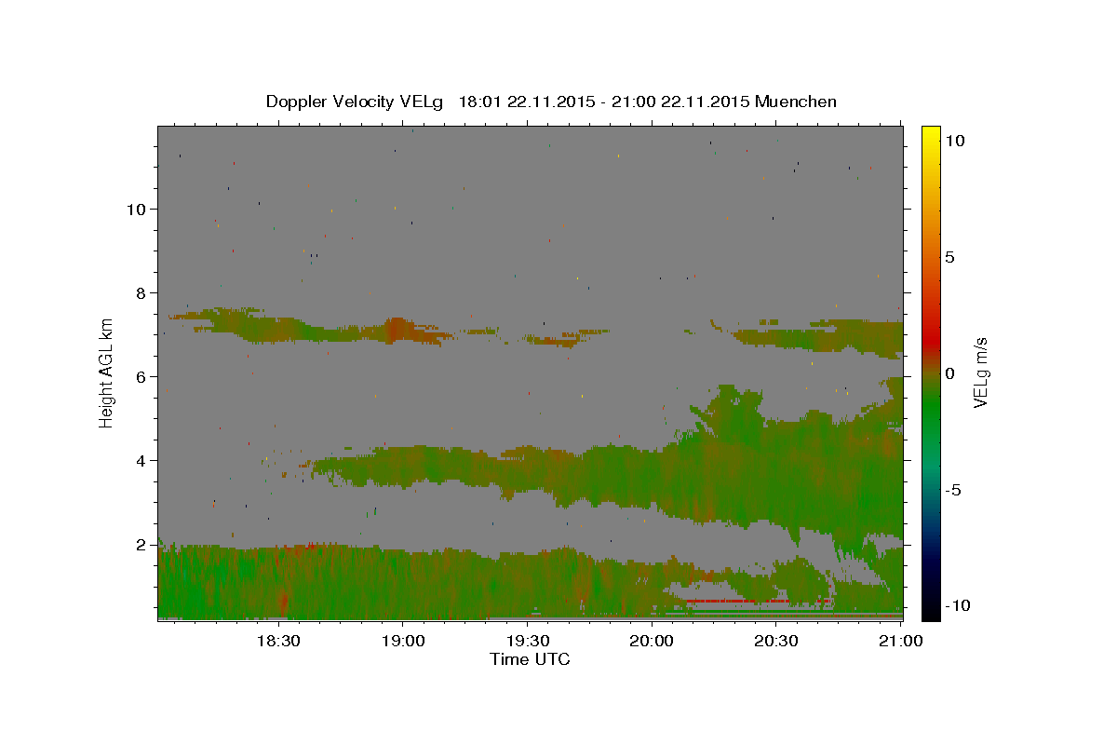
Task: Click the height tick label 8
Action: [141, 292]
